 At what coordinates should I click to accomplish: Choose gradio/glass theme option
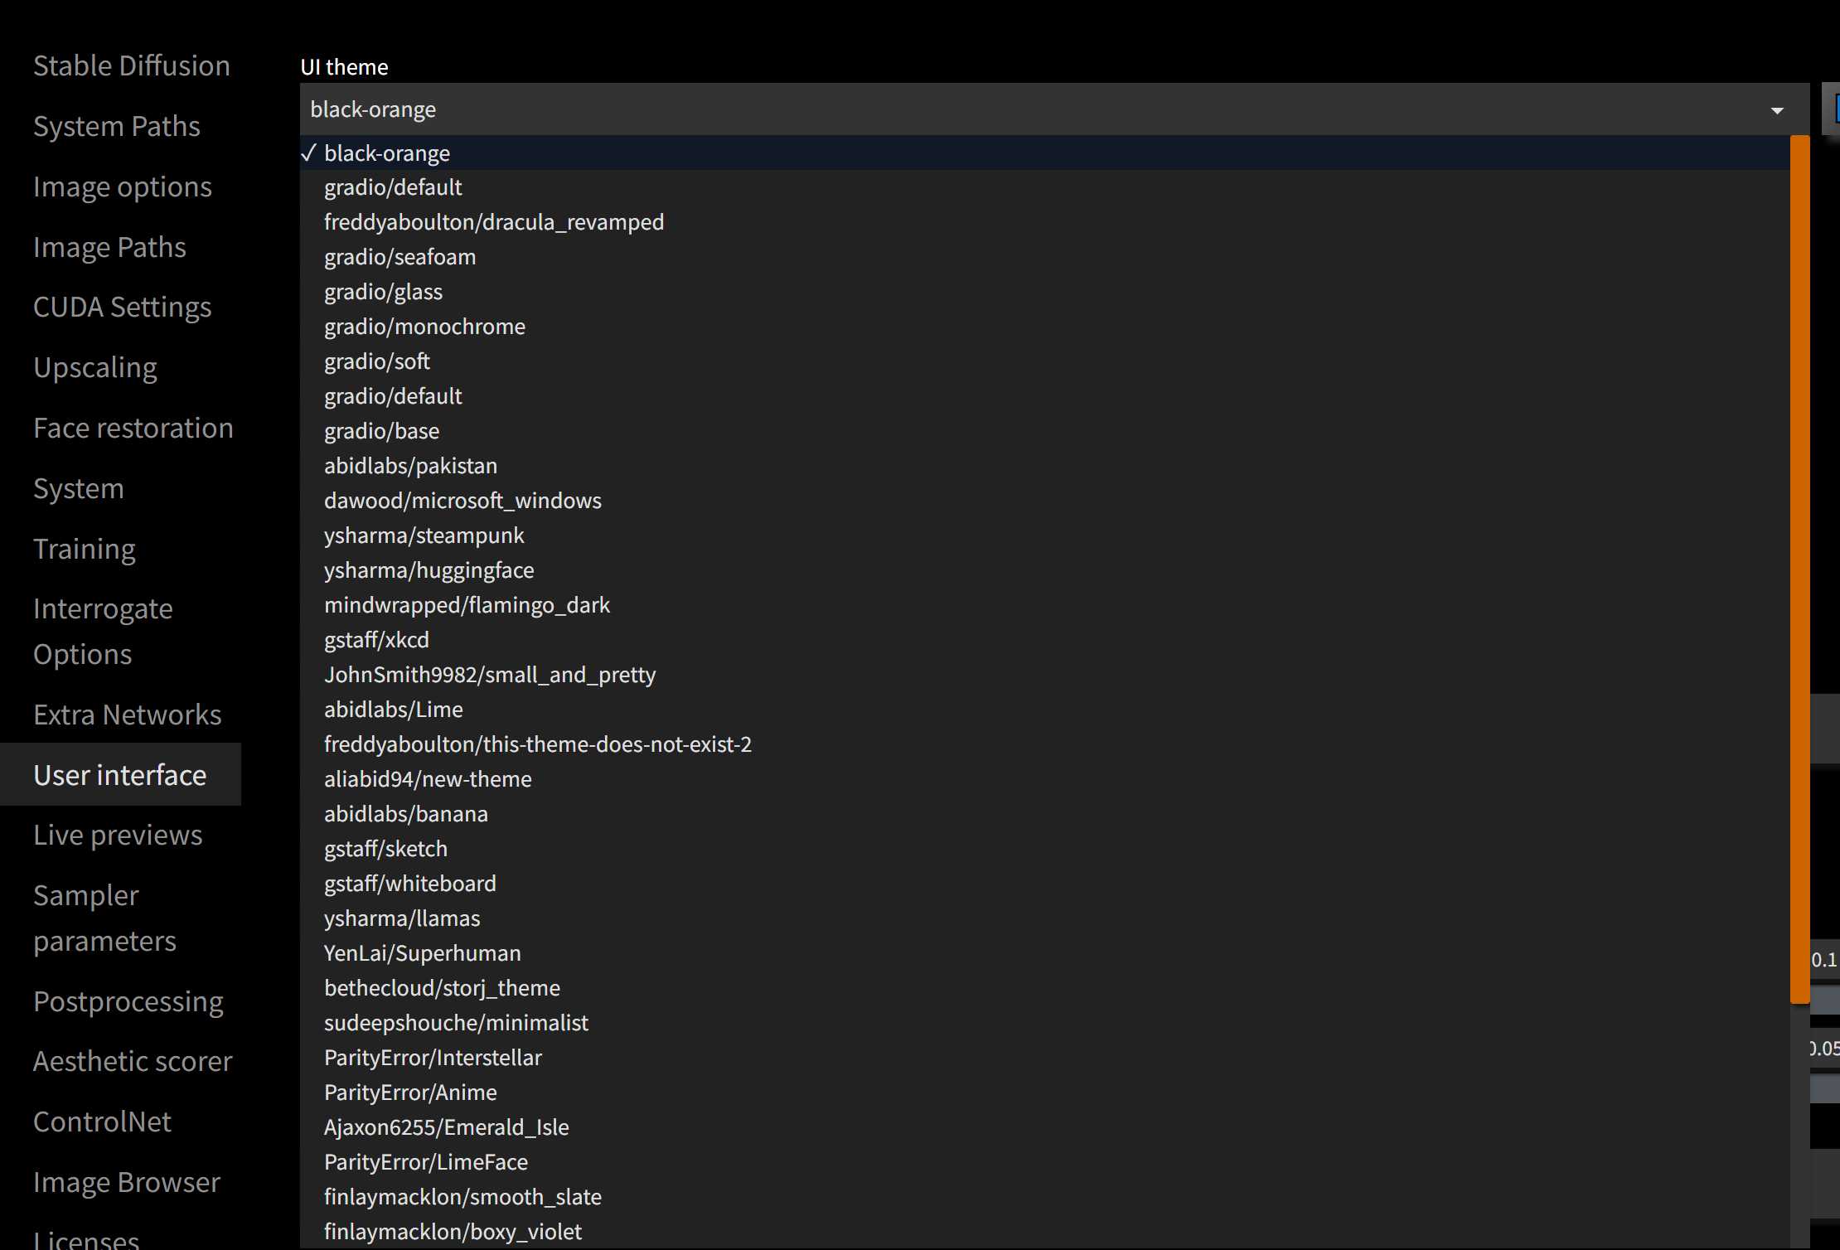pos(1045,293)
